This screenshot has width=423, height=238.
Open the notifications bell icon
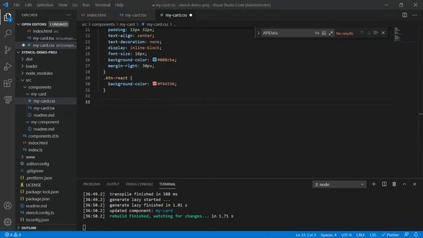point(416,235)
